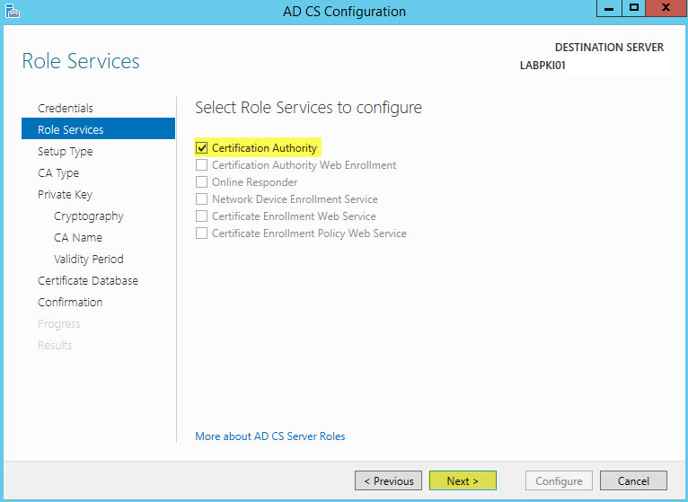Minimize the AD CS Configuration window
The width and height of the screenshot is (688, 502).
[x=609, y=8]
